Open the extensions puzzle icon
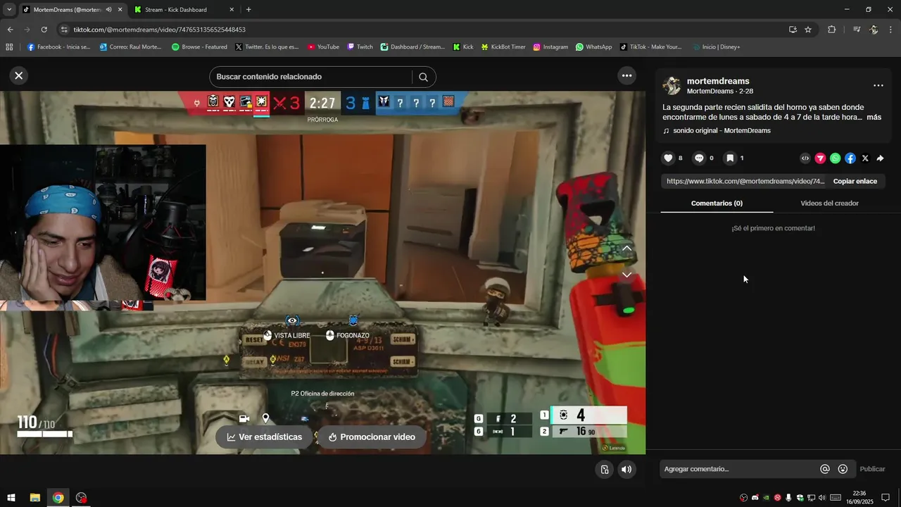The height and width of the screenshot is (507, 901). tap(832, 30)
